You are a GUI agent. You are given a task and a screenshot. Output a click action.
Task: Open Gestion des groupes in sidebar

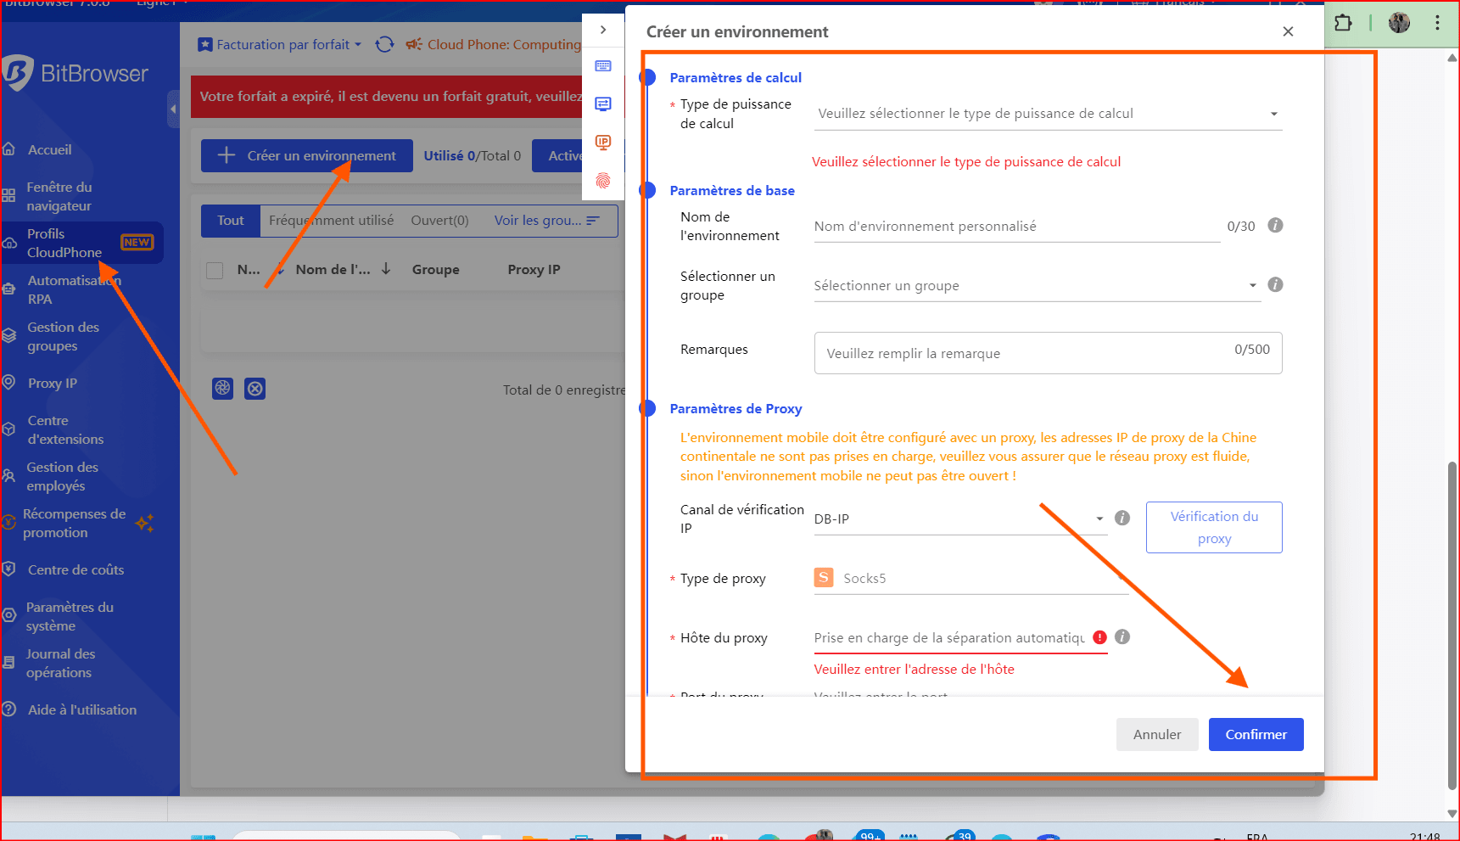[x=62, y=337]
